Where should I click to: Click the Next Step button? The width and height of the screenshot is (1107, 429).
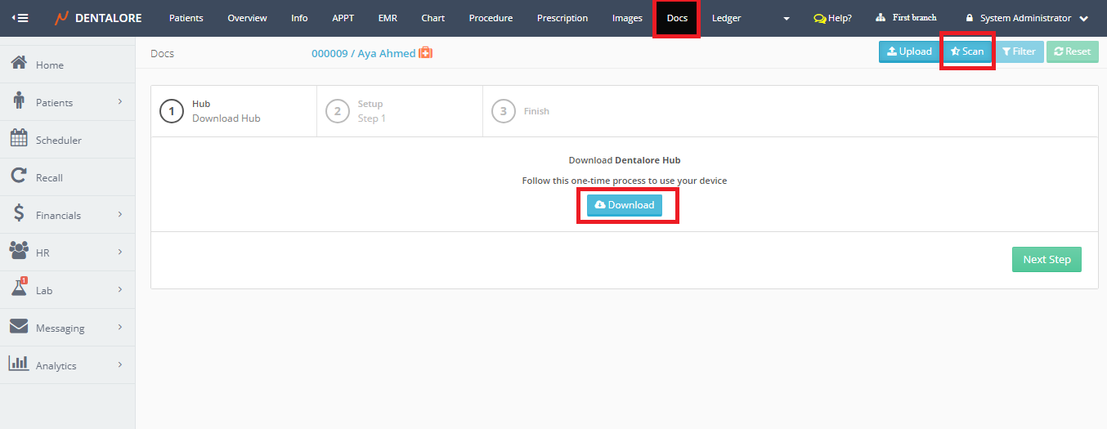click(1046, 259)
